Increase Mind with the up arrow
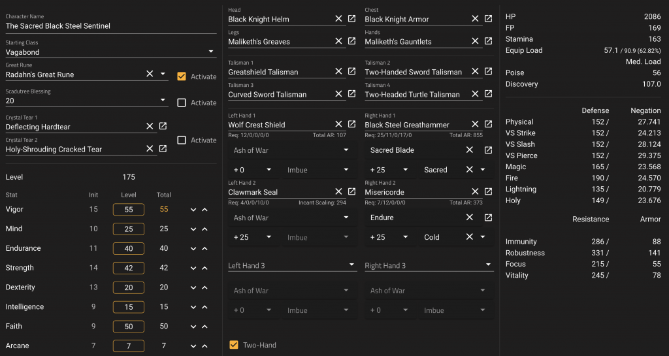The height and width of the screenshot is (356, 669). [x=204, y=229]
